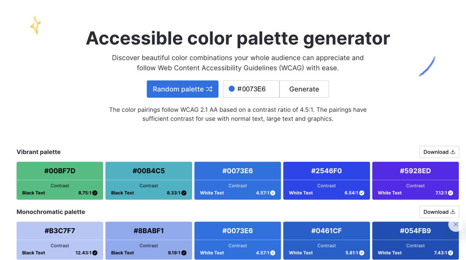Choose the #5928ED purple swatch

415,171
